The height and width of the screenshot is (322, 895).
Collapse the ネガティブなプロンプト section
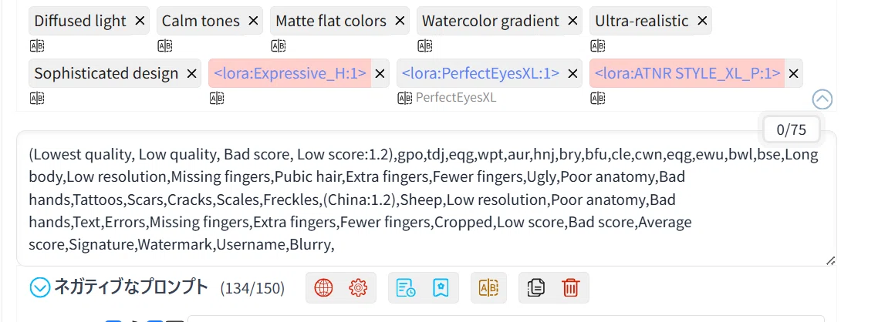40,288
